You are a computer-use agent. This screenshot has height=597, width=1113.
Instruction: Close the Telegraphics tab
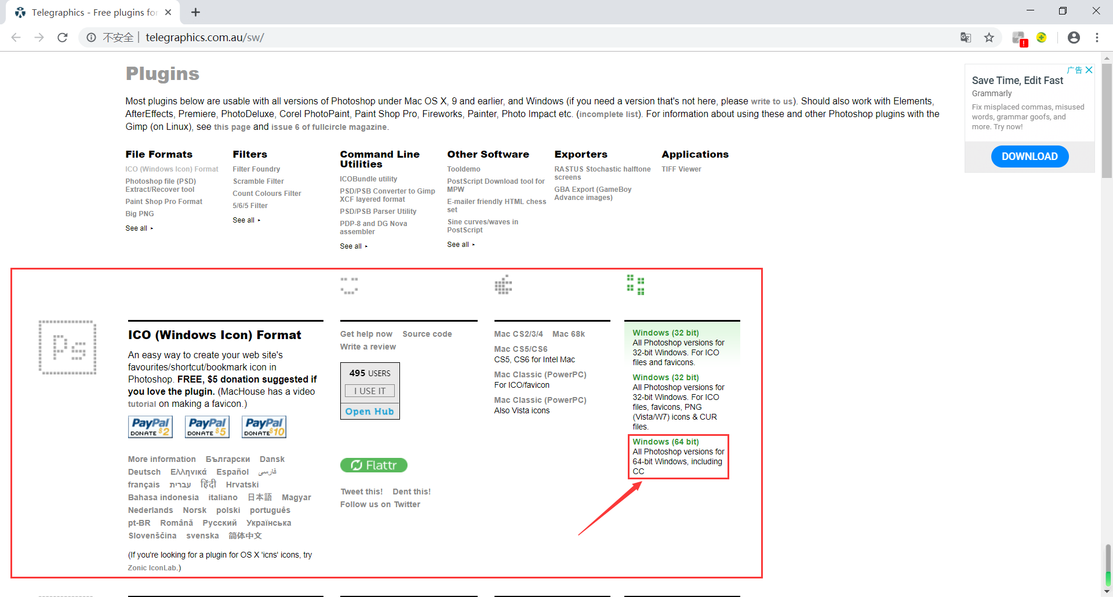pos(168,12)
